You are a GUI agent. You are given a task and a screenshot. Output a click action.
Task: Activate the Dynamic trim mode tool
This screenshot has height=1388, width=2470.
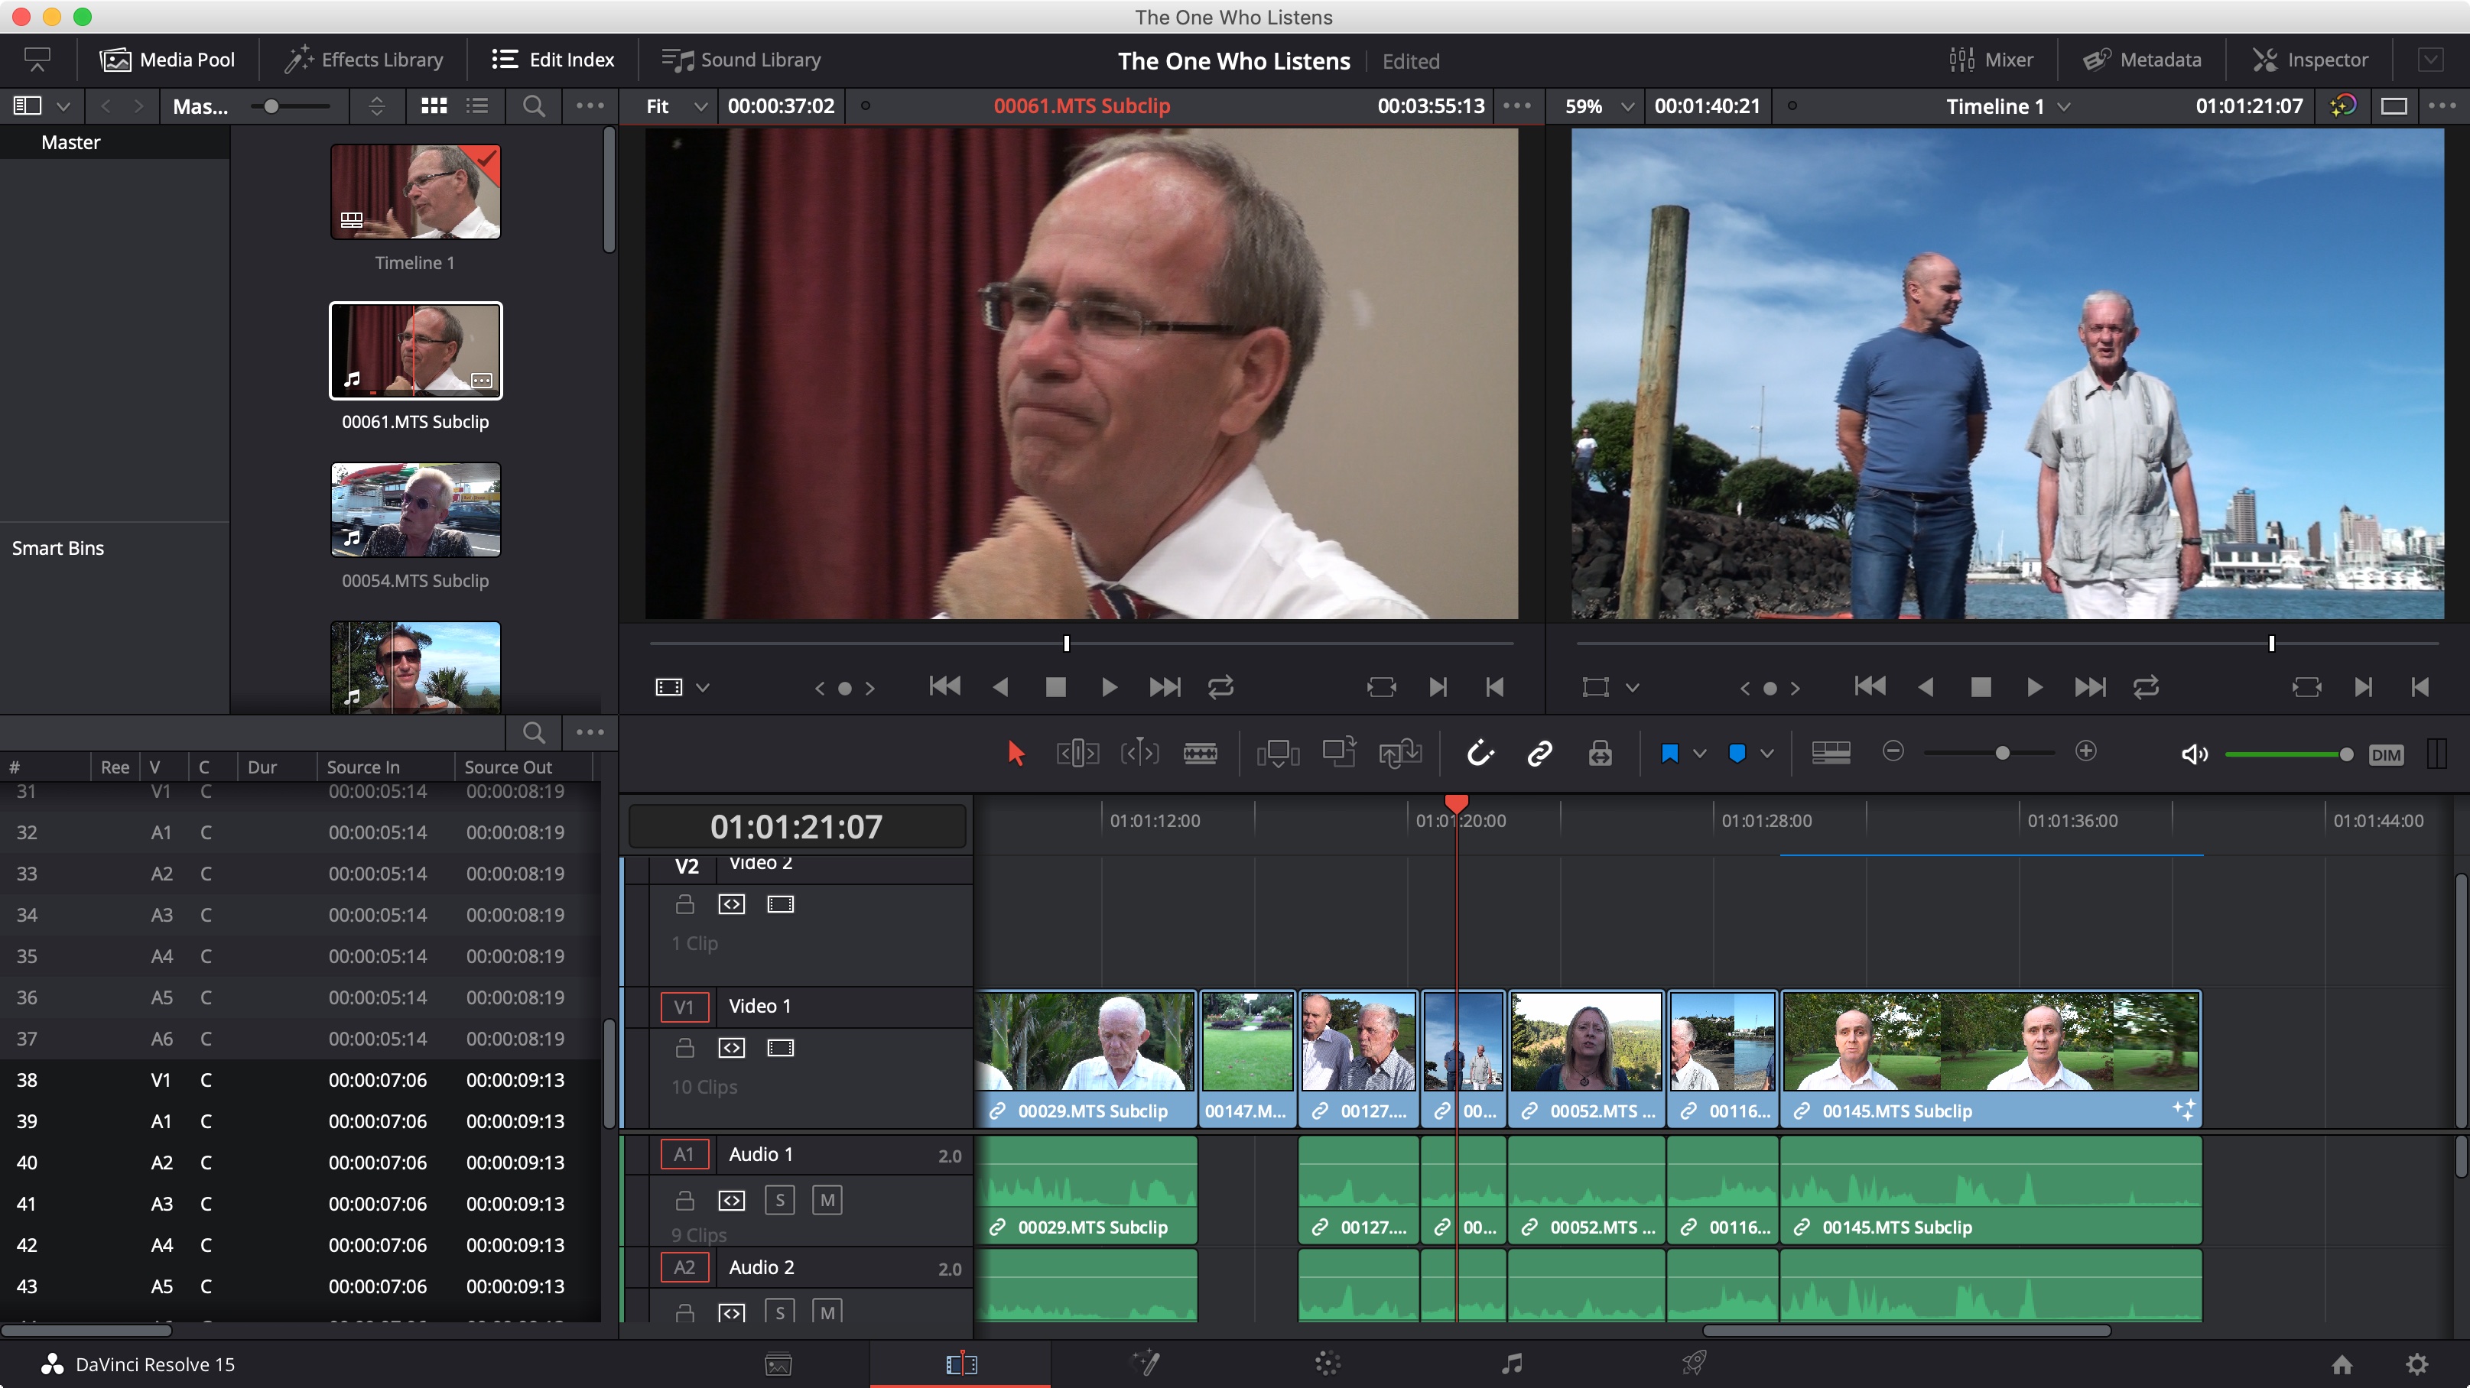[1140, 754]
